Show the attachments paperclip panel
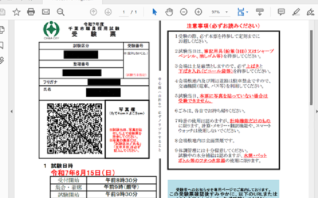This screenshot has width=318, height=198. point(2,60)
